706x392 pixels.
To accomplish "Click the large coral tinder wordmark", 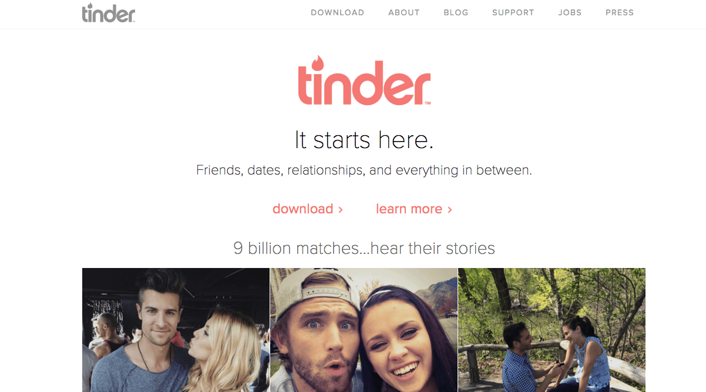I will pos(364,81).
